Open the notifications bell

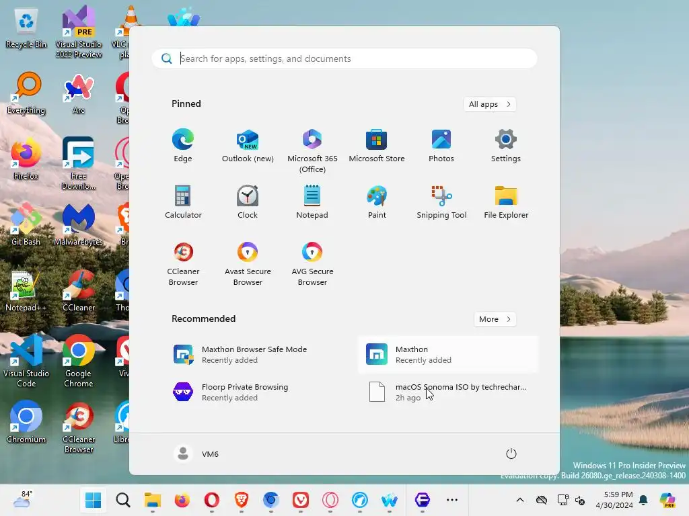pyautogui.click(x=643, y=500)
